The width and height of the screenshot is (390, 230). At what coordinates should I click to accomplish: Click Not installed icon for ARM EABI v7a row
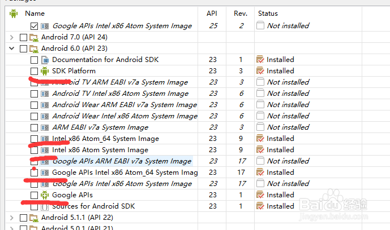[260, 127]
